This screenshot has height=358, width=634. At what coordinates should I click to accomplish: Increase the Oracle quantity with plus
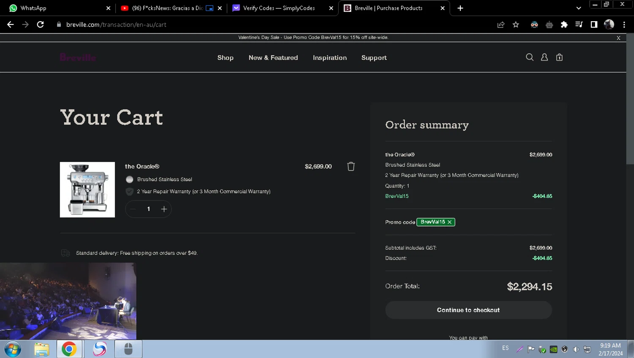pos(164,209)
